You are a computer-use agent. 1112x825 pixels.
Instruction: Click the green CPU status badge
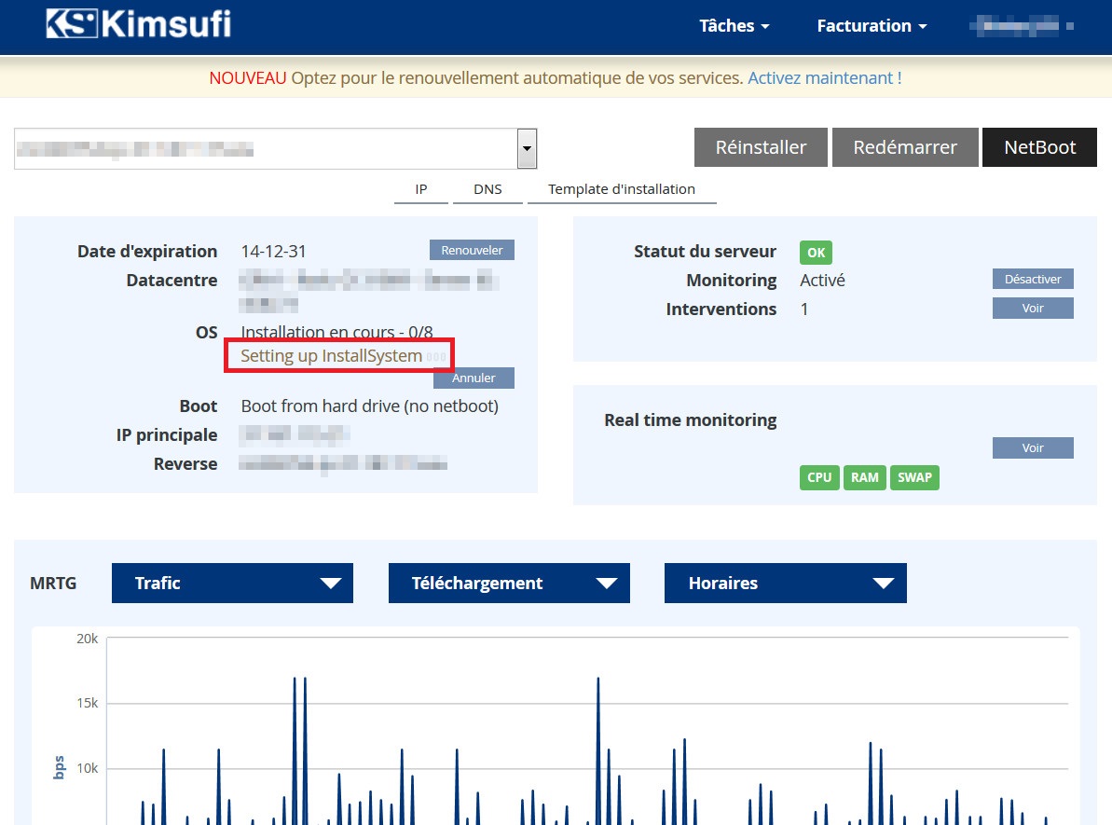click(819, 477)
